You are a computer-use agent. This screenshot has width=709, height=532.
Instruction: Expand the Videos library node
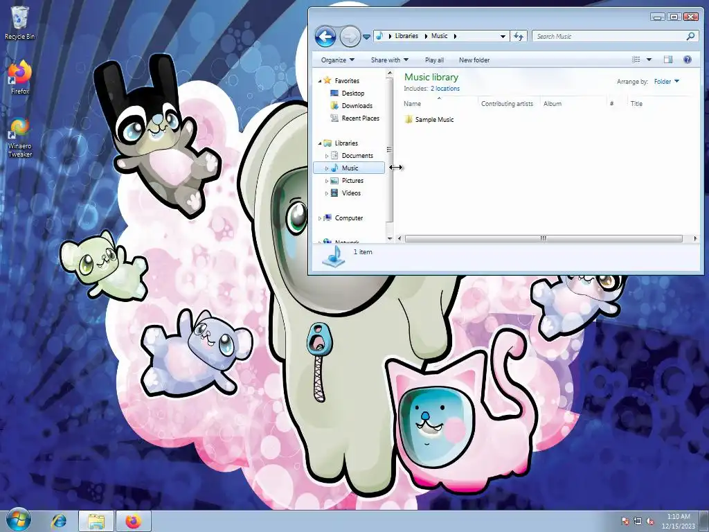(327, 193)
